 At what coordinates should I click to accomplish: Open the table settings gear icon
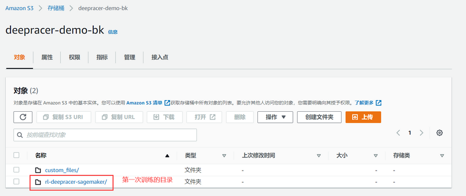coord(440,133)
